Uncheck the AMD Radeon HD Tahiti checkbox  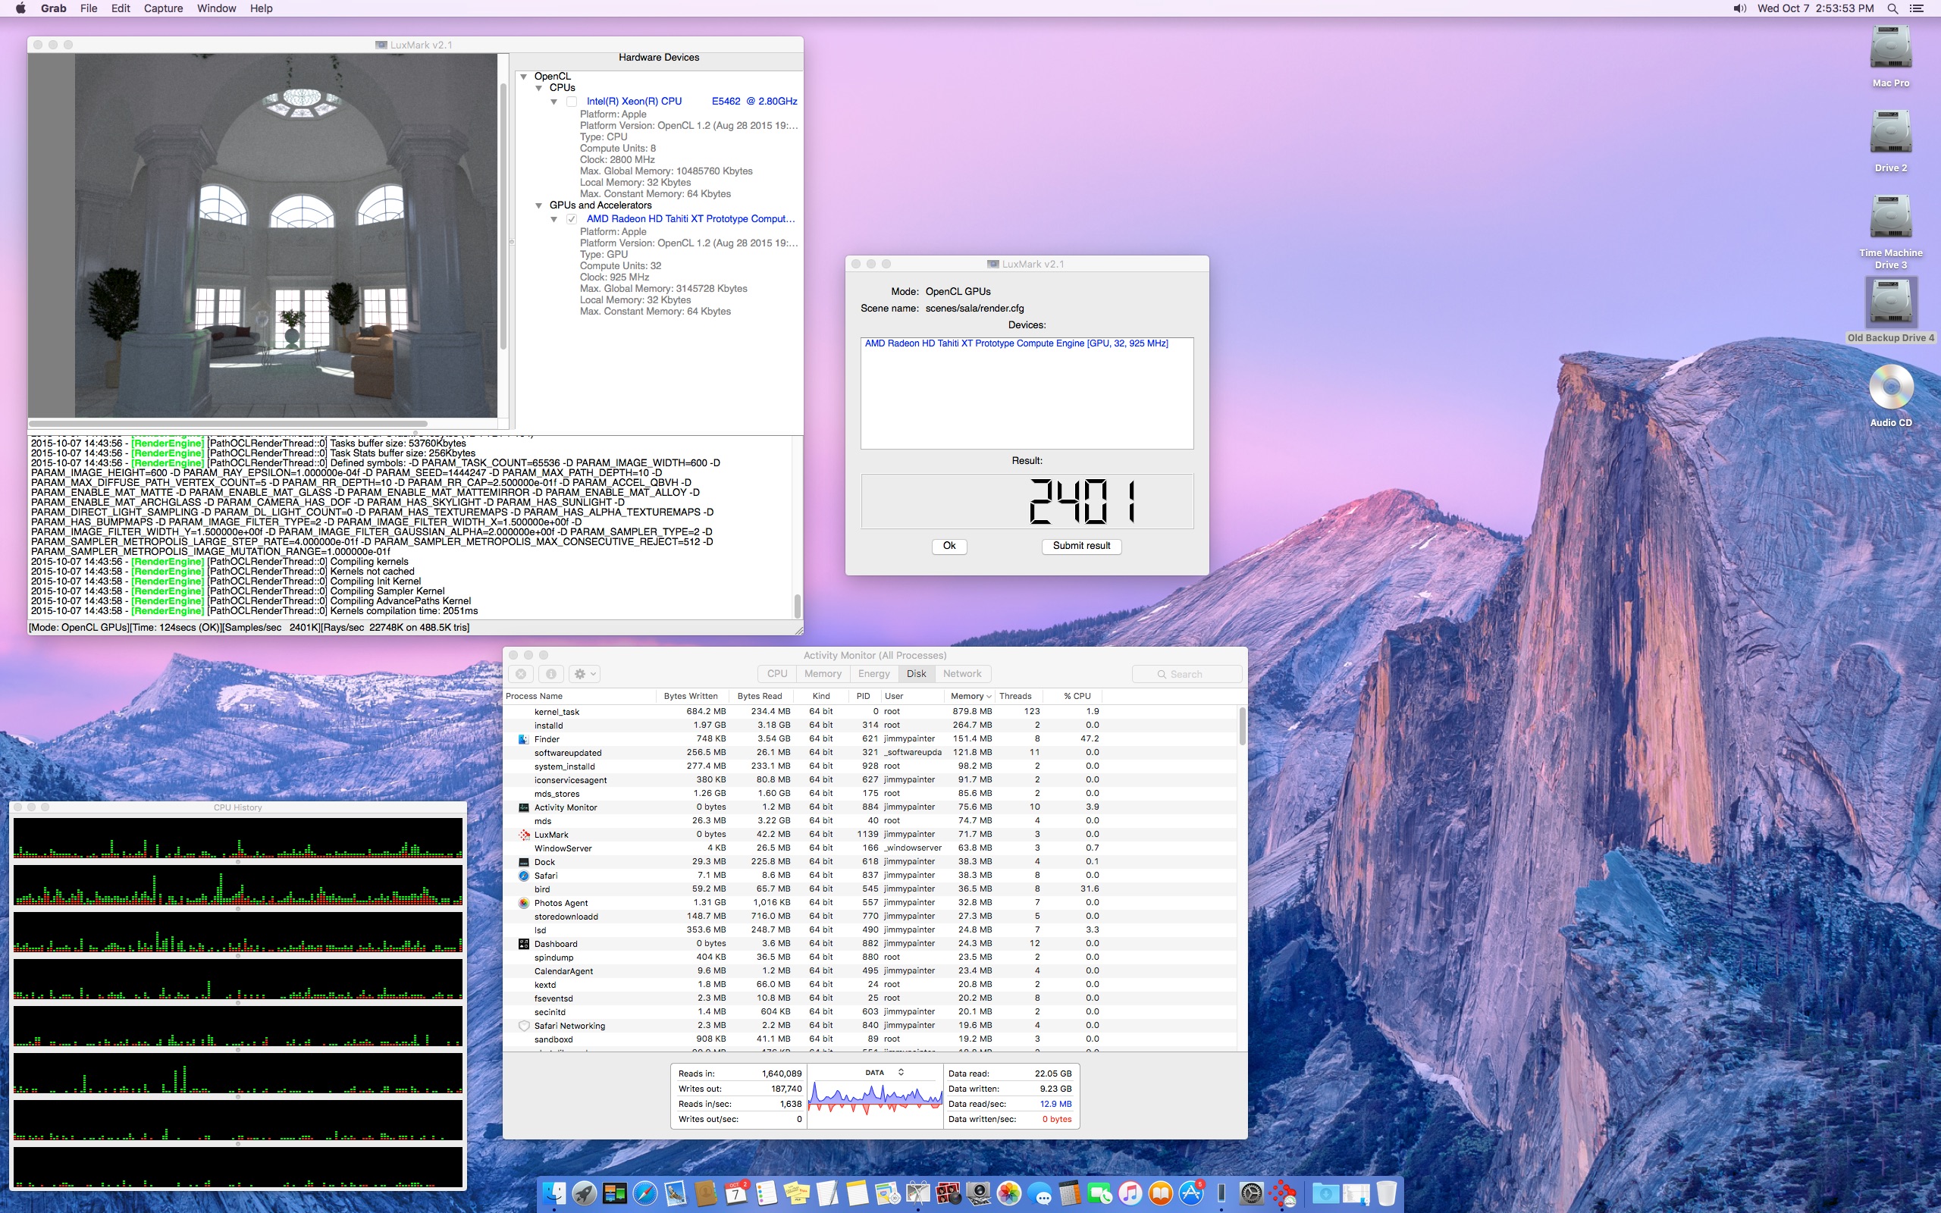[x=571, y=219]
